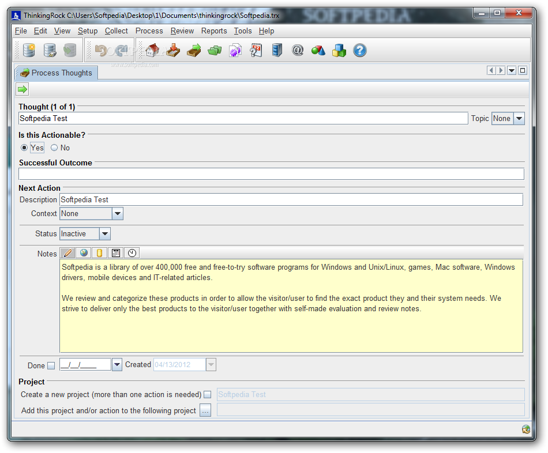This screenshot has width=548, height=453.
Task: Click the greyed-out database with green arrow icon
Action: click(70, 50)
